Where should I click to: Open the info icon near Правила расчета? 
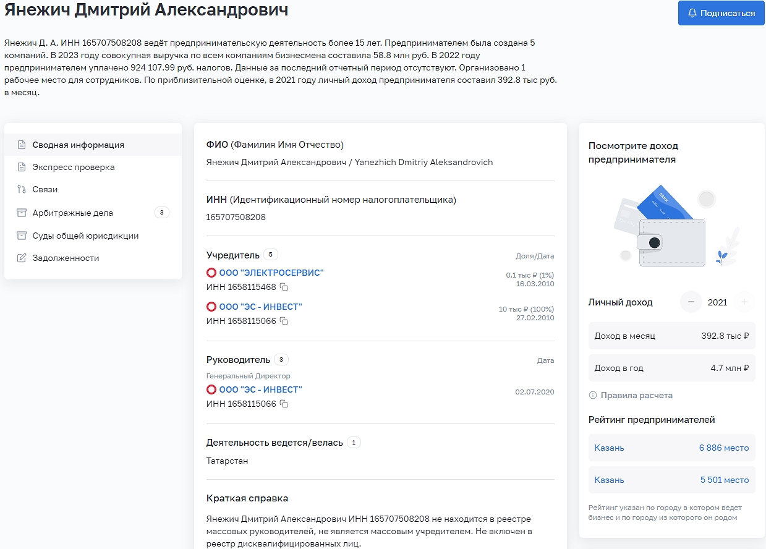592,394
